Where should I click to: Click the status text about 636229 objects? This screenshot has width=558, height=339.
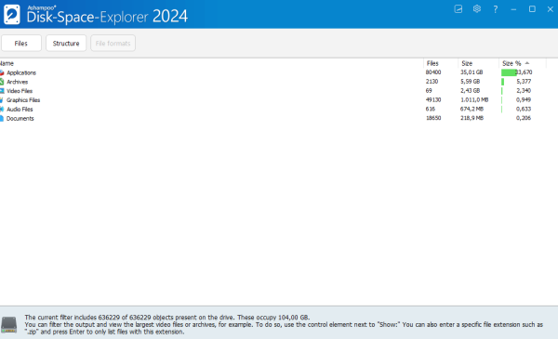tap(167, 318)
